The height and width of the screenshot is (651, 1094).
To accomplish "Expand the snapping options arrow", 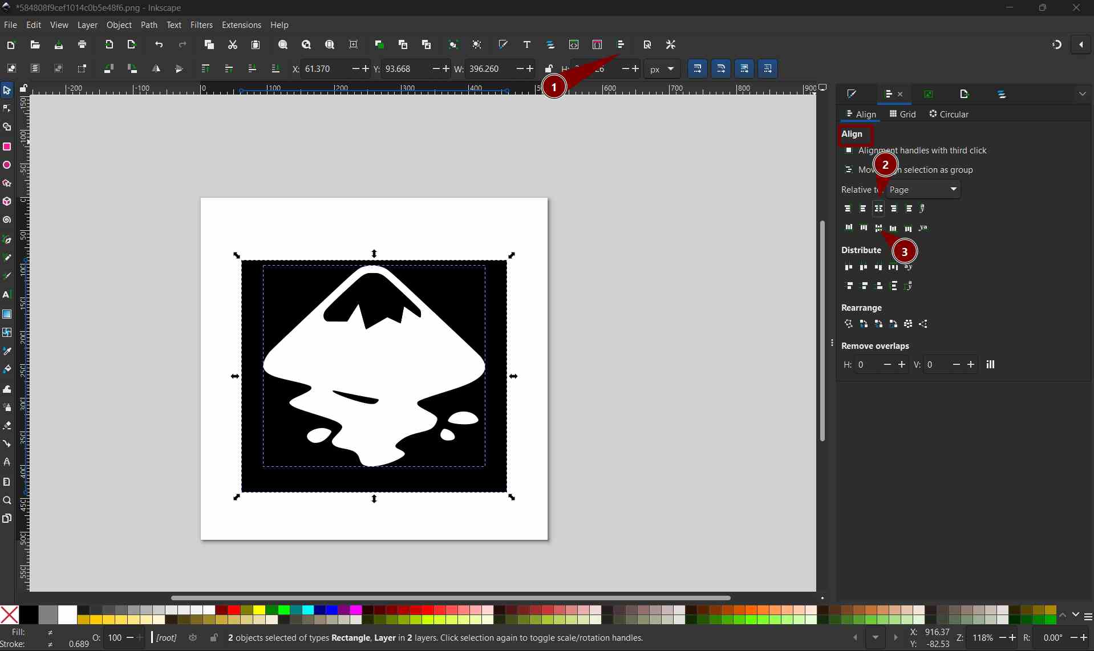I will 1081,44.
